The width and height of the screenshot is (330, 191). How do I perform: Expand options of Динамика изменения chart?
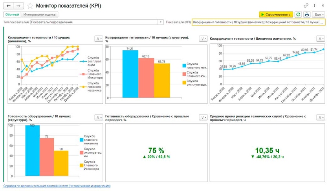321,39
